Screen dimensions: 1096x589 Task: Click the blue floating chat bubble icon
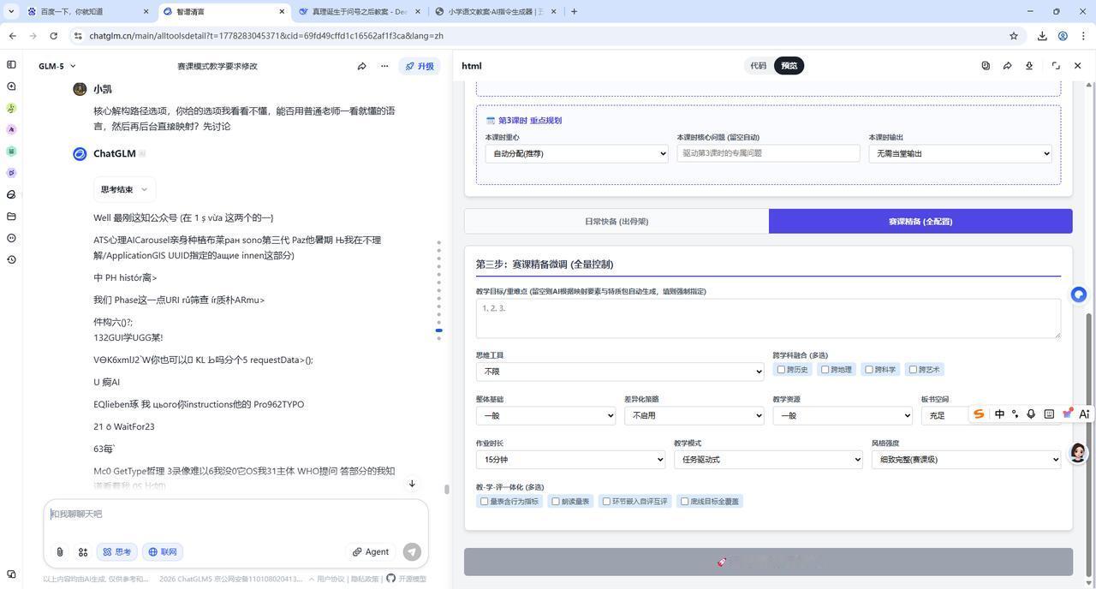point(1079,294)
